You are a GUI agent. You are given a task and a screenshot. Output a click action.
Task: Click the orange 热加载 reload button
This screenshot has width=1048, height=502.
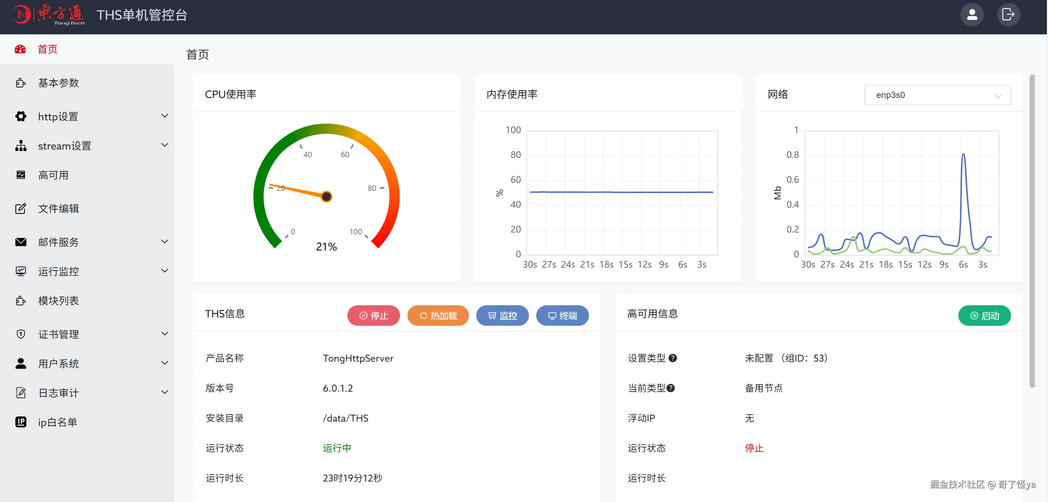[438, 316]
